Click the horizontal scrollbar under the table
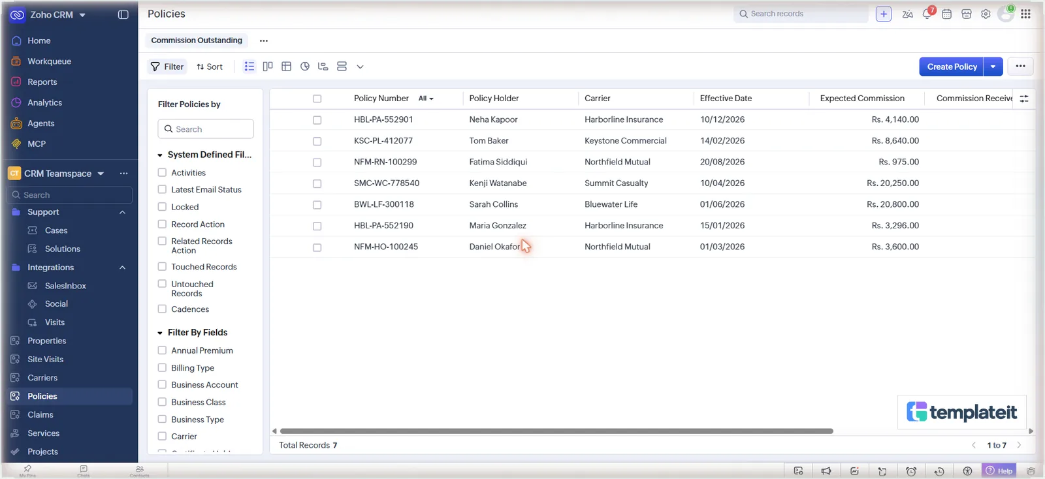 tap(556, 431)
